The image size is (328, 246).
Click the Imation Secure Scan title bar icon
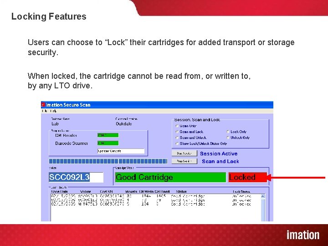[x=43, y=105]
